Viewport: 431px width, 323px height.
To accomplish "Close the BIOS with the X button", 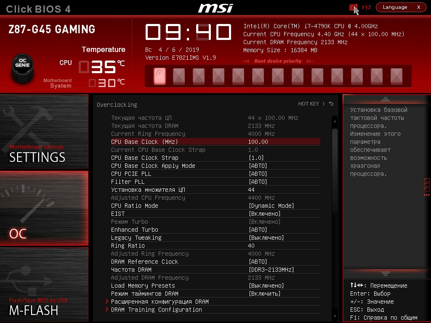I will 419,7.
